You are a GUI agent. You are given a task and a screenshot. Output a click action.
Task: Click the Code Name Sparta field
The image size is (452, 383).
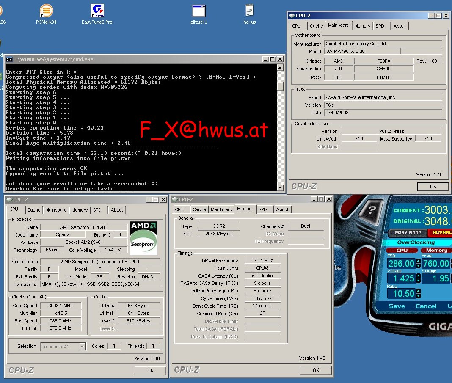click(x=63, y=234)
